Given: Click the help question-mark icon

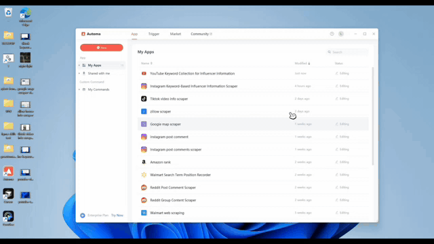Looking at the screenshot, I should [x=332, y=34].
